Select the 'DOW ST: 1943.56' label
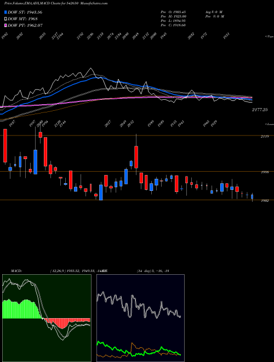274x362 pixels. (x=25, y=13)
